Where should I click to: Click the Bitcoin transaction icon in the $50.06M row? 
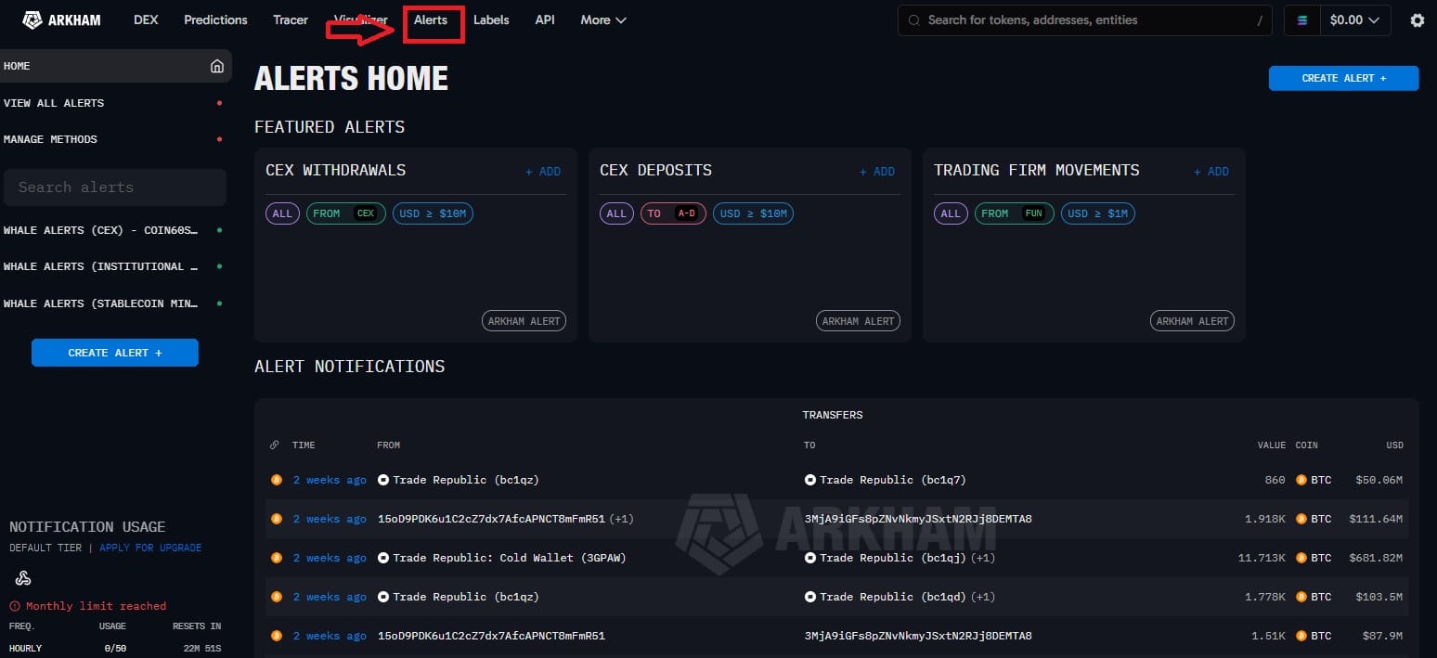coord(276,480)
